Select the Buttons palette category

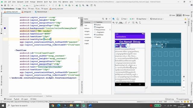[x=87, y=28]
